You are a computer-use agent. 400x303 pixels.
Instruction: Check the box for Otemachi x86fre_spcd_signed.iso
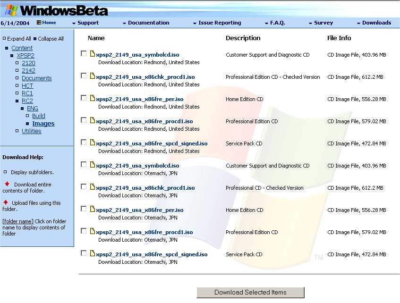point(84,253)
